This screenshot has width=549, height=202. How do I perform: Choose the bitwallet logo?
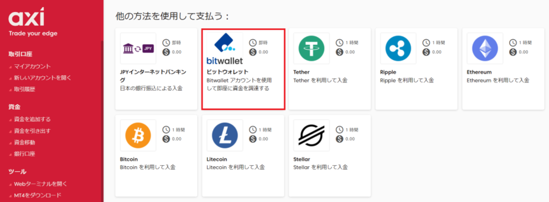224,48
